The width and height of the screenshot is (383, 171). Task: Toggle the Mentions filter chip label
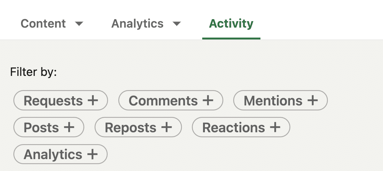point(273,101)
